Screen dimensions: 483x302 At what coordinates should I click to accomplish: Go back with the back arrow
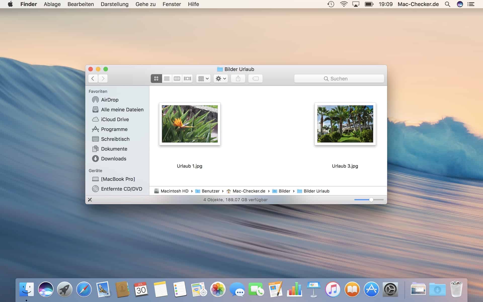(x=93, y=79)
